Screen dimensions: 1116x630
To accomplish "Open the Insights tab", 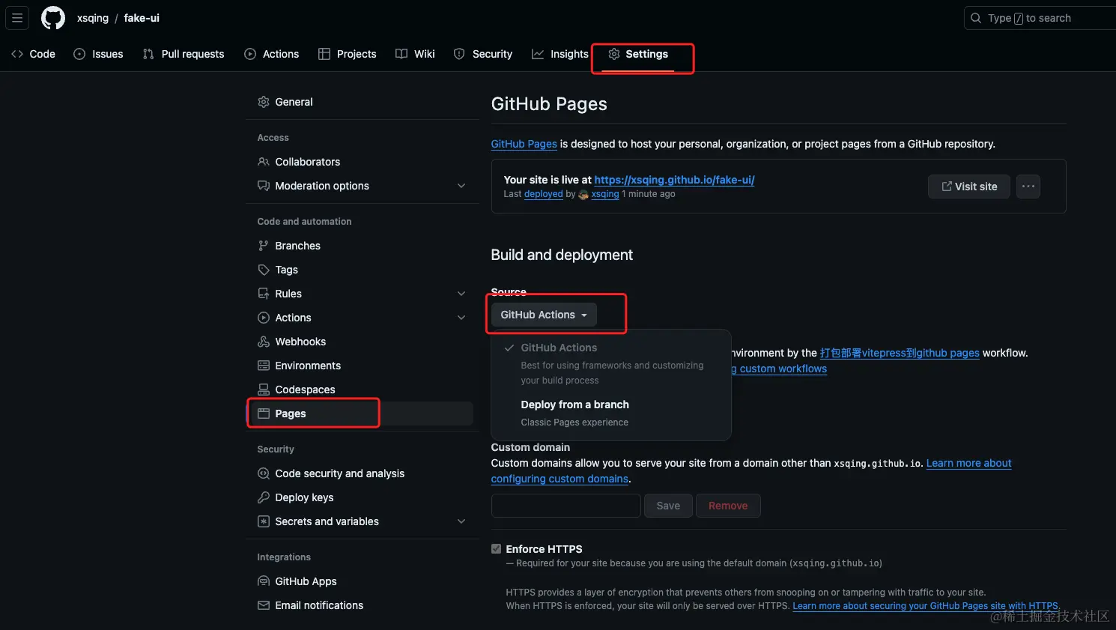I will (x=560, y=54).
